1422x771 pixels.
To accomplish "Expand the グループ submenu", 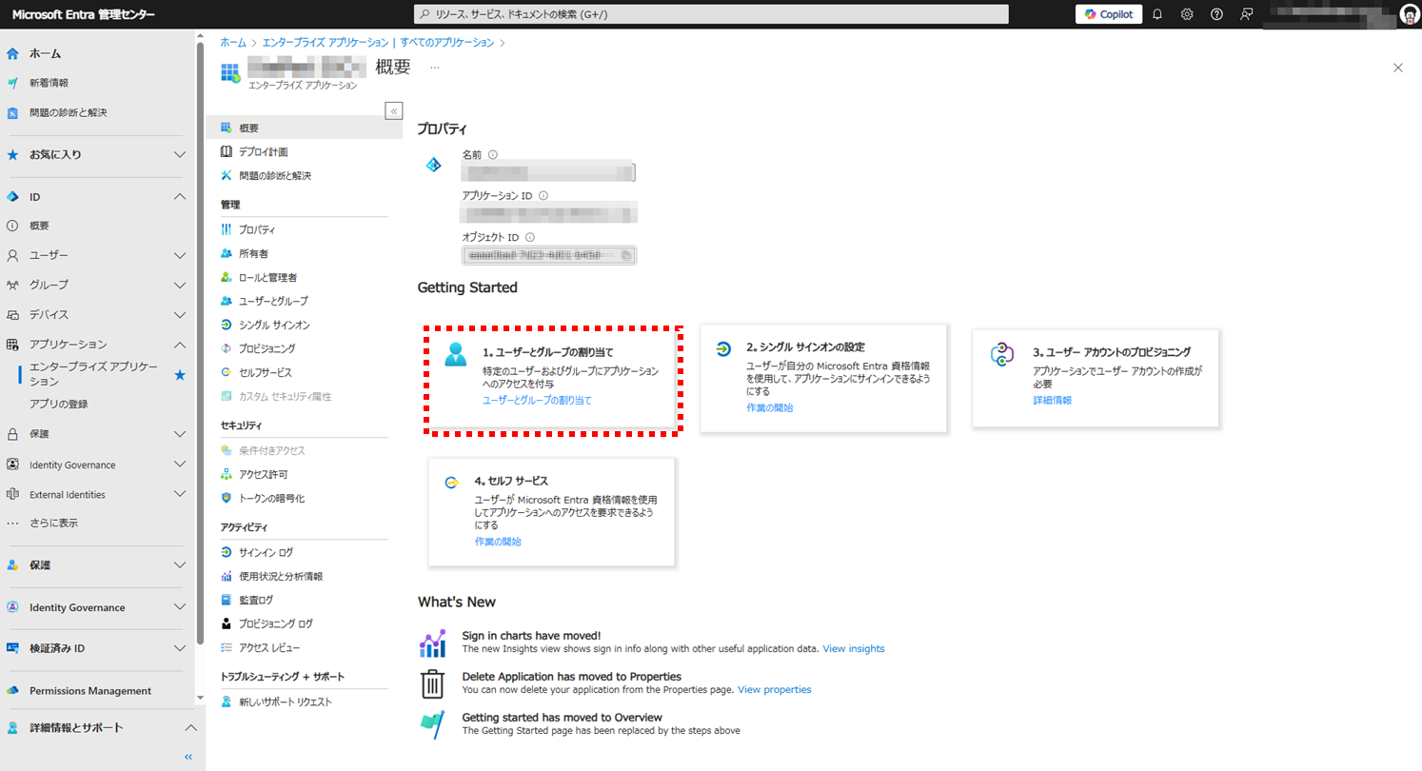I will tap(180, 286).
